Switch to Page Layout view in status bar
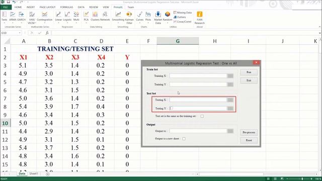Image resolution: width=322 pixels, height=181 pixels. 275,179
